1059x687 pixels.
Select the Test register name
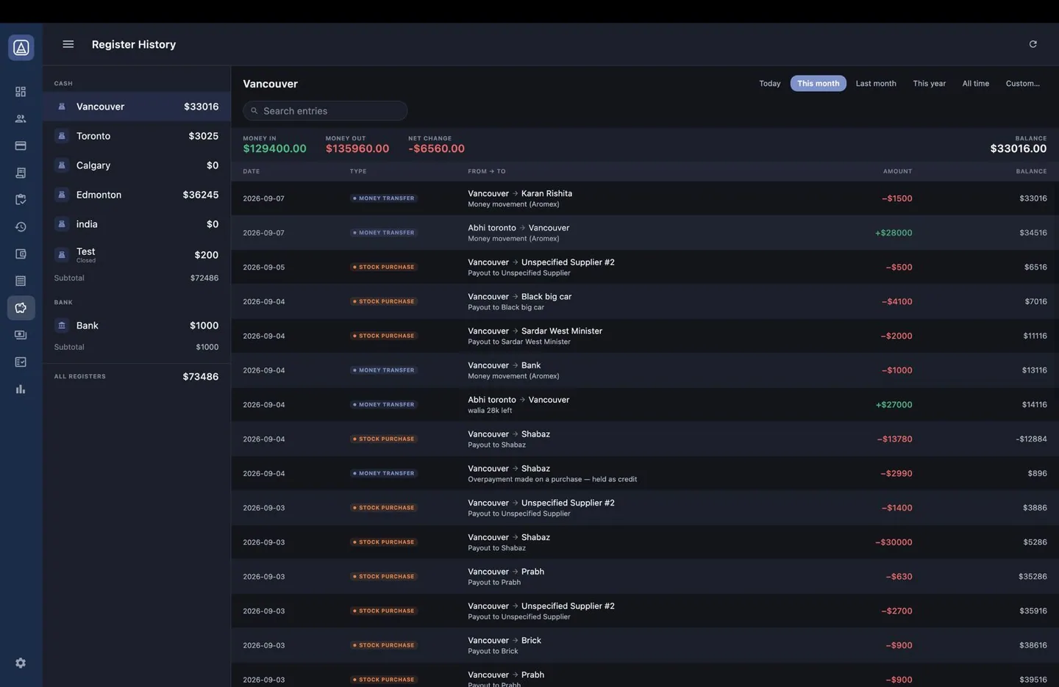point(85,251)
